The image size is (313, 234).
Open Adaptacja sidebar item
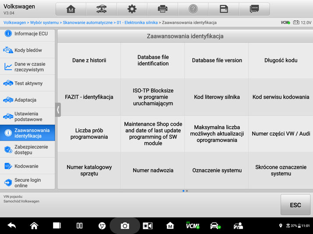27,100
